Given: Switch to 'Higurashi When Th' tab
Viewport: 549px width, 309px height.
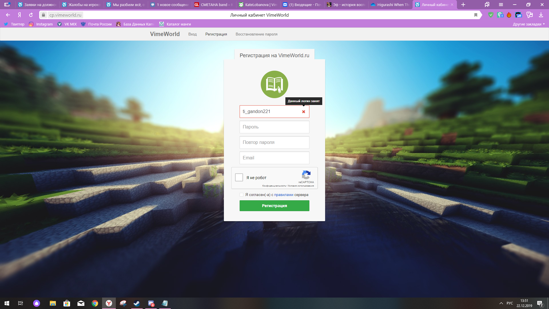Looking at the screenshot, I should pyautogui.click(x=390, y=5).
